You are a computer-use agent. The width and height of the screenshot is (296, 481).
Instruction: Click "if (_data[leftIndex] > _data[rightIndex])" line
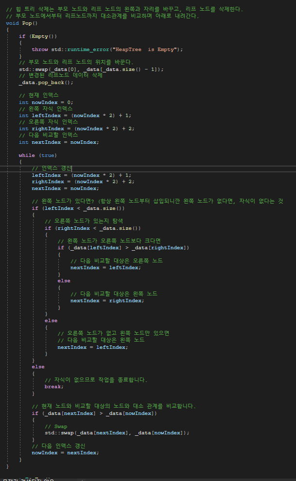click(x=123, y=248)
